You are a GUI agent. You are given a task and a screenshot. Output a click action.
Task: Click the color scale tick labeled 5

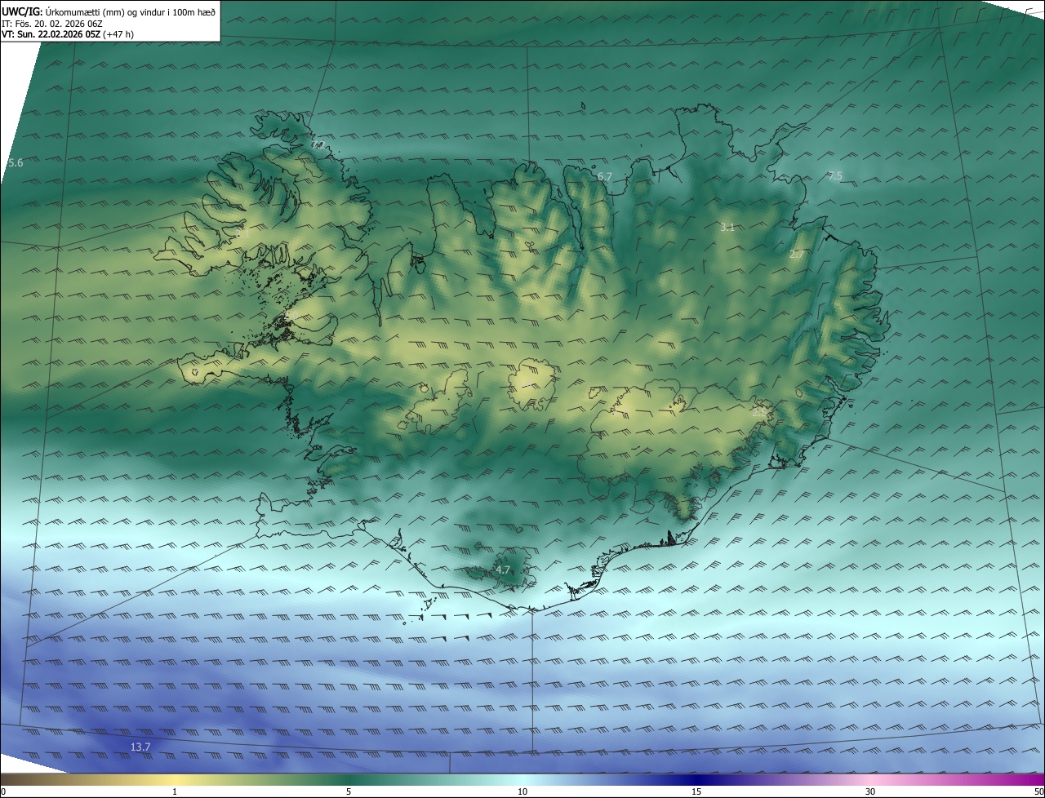[x=349, y=791]
